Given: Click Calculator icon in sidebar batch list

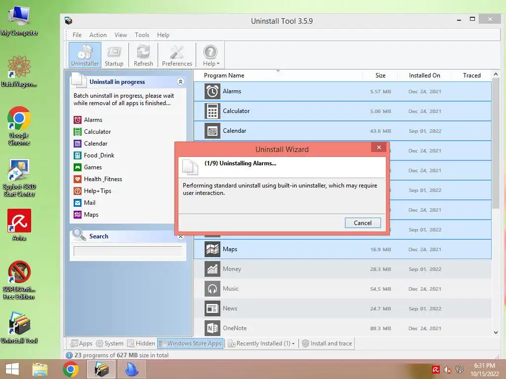Looking at the screenshot, I should click(78, 132).
